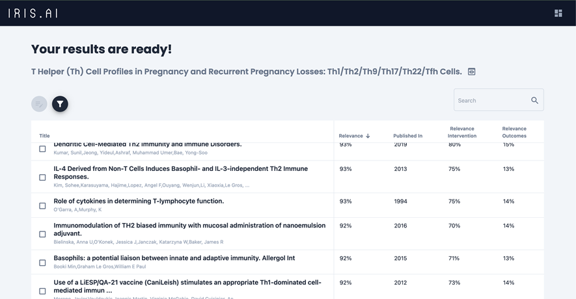Select the IL-4 Derived from Non-T Cells checkbox

pos(42,177)
